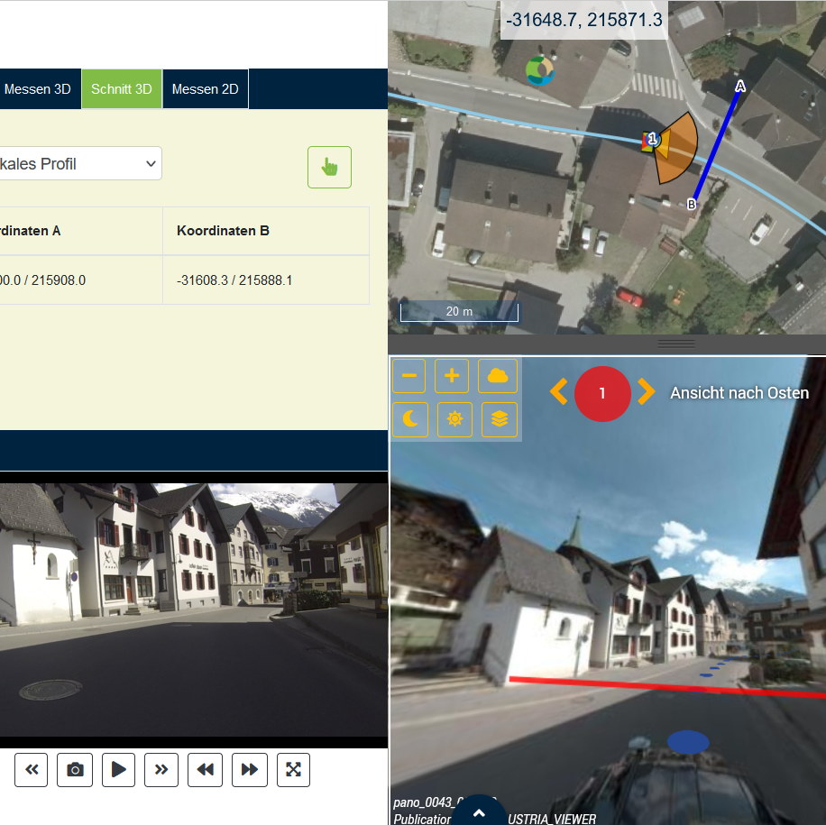Viewport: 826px width, 825px height.
Task: Click the zoom in plus button
Action: point(453,376)
